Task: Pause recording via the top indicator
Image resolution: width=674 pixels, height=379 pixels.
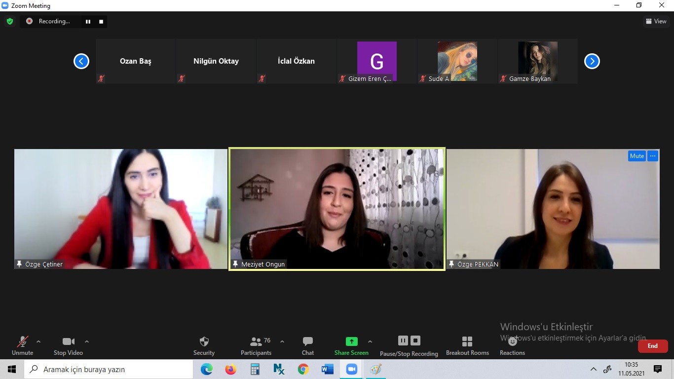Action: coord(88,21)
